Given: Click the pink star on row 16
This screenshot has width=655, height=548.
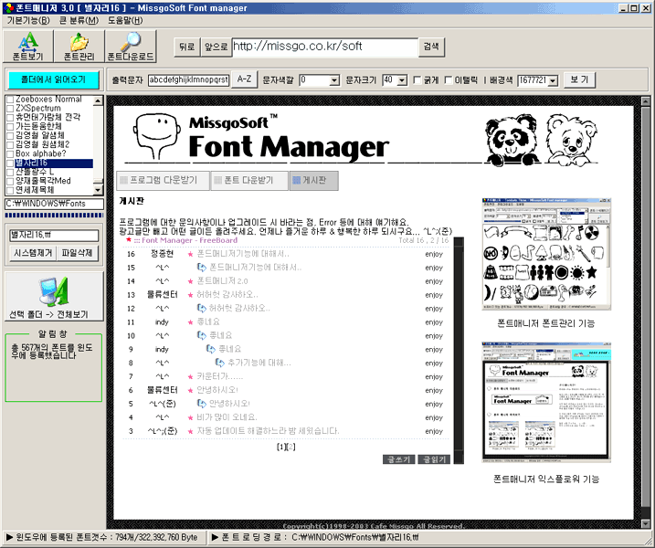Looking at the screenshot, I should click(x=191, y=254).
